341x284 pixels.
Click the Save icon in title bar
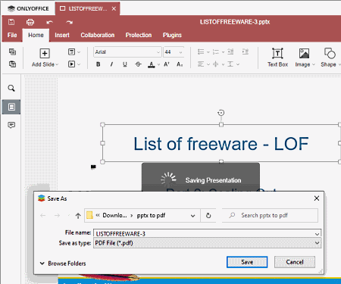point(11,22)
